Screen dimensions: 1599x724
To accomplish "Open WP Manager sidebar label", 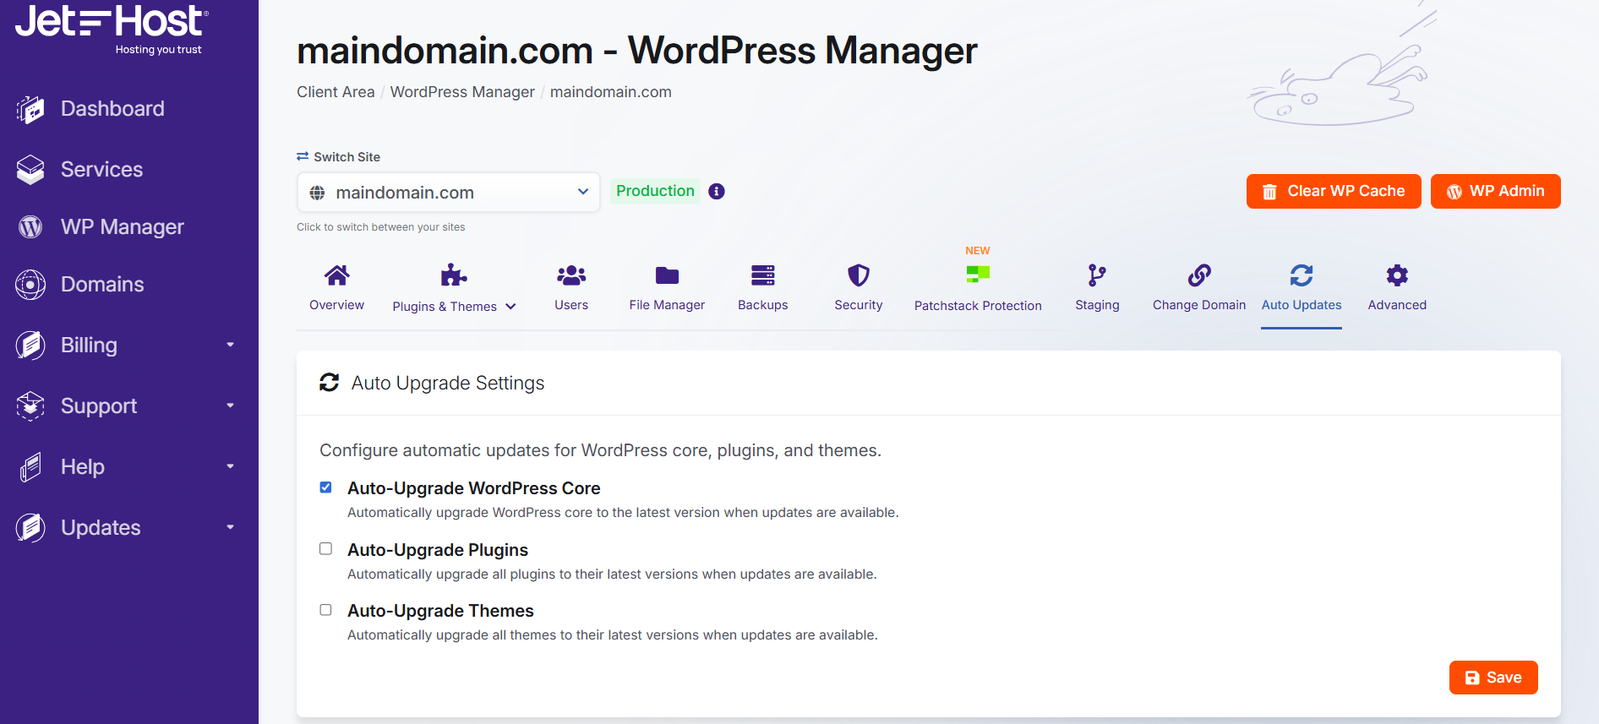I will point(123,227).
